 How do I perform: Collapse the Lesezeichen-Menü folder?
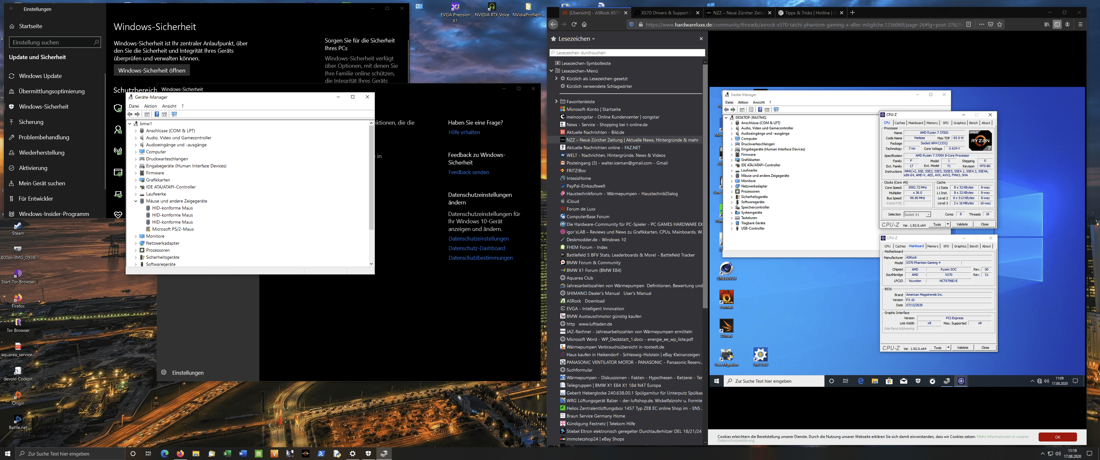click(551, 71)
